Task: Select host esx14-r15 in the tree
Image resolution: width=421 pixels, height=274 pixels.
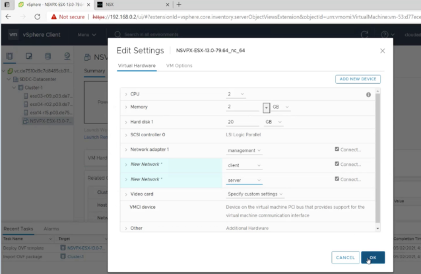Action: tap(51, 113)
